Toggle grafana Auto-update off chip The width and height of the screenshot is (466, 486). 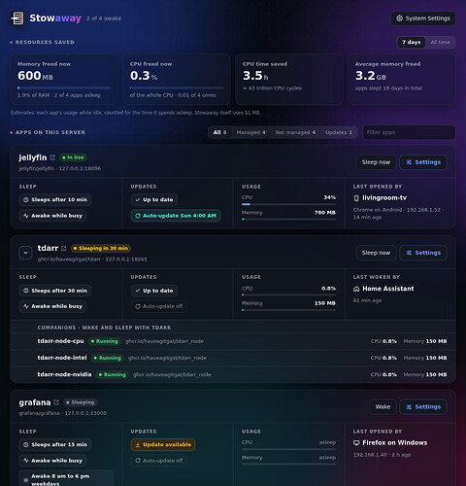159,461
